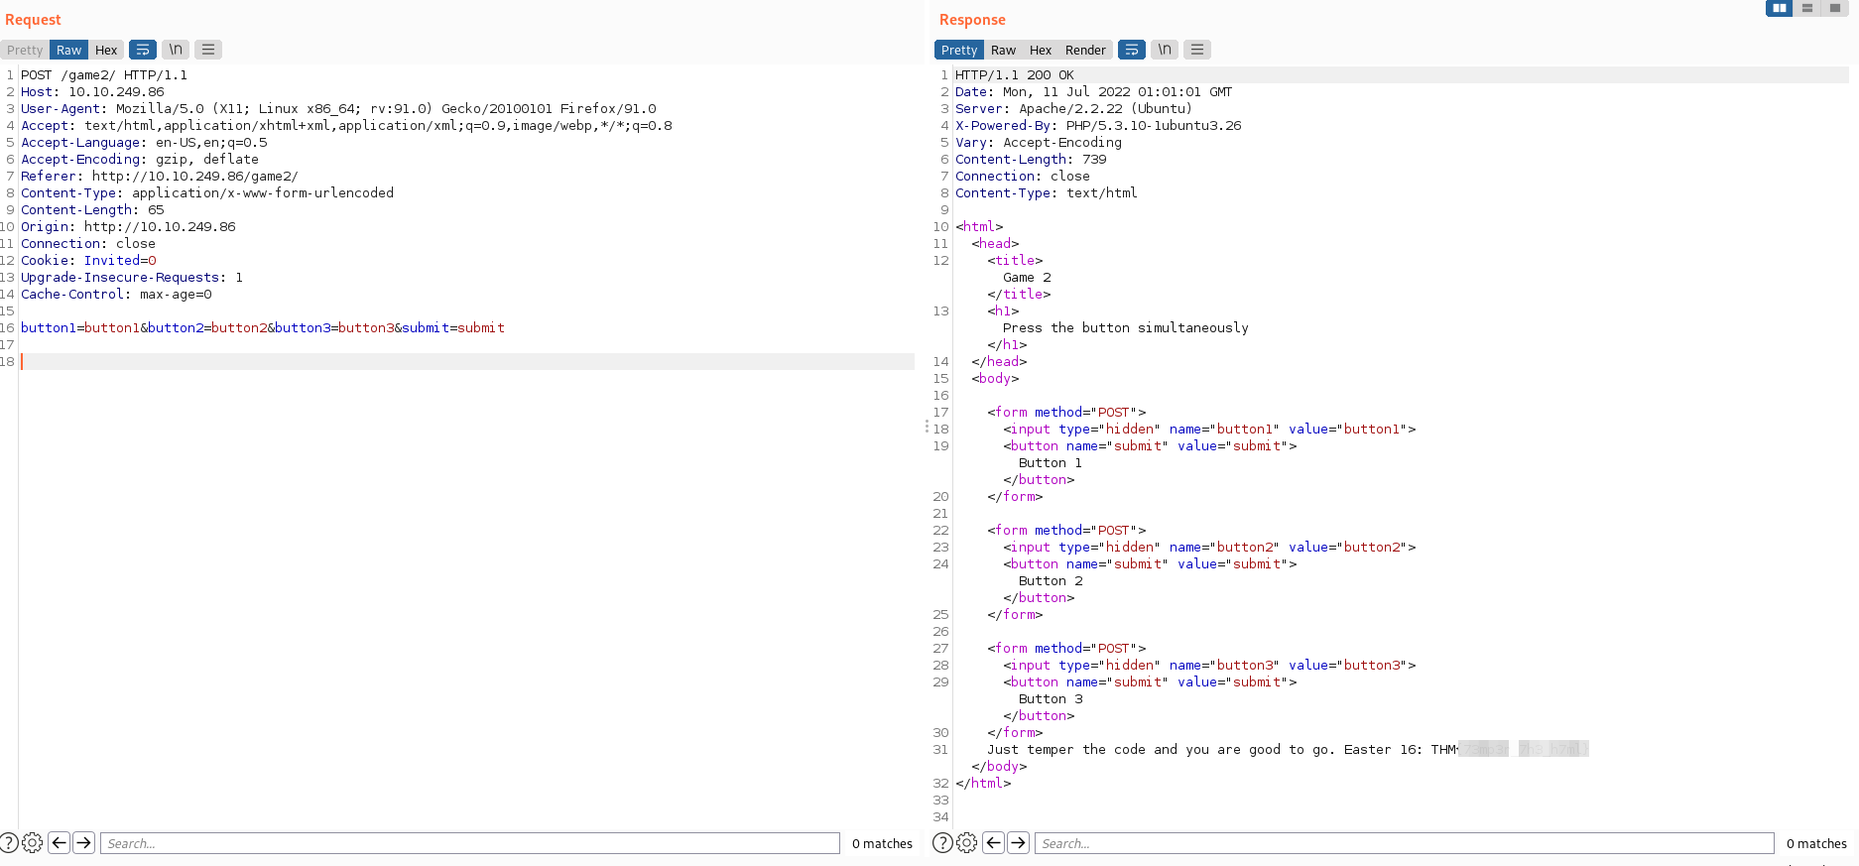Click the Content-Length: 65 request header
This screenshot has height=866, width=1859.
pyautogui.click(x=92, y=210)
